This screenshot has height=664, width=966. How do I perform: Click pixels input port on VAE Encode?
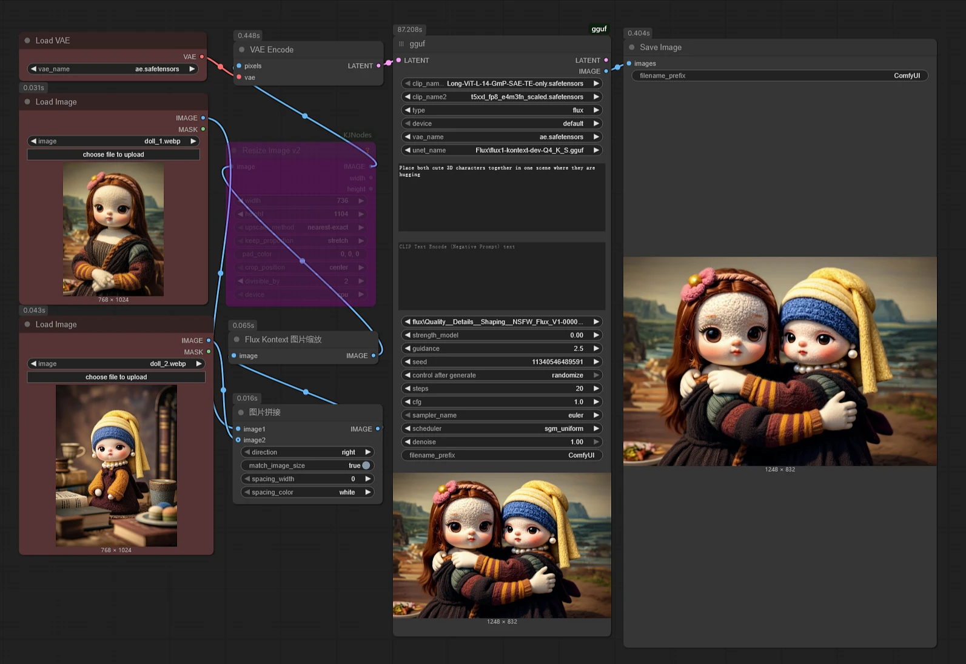click(239, 65)
